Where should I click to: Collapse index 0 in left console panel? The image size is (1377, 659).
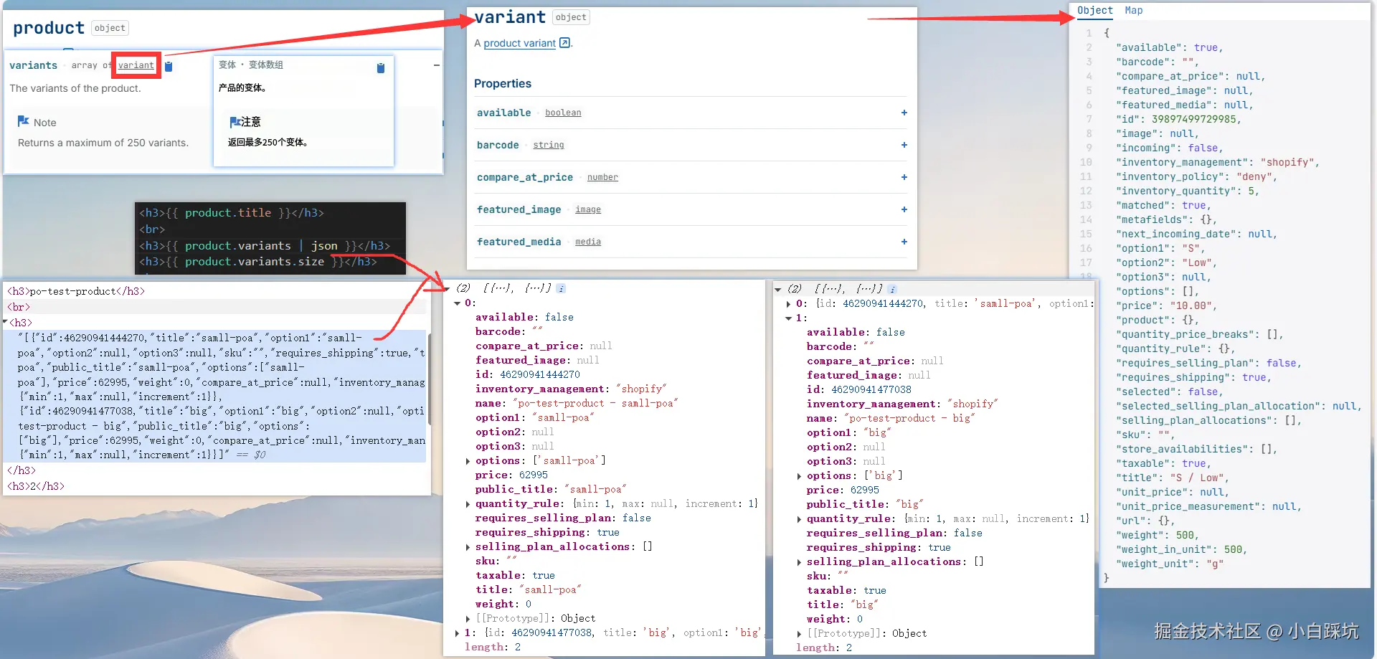pos(457,303)
